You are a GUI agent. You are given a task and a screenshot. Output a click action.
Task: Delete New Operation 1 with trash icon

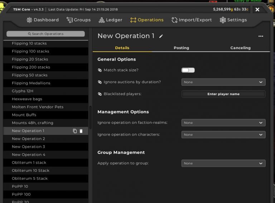coord(81,131)
